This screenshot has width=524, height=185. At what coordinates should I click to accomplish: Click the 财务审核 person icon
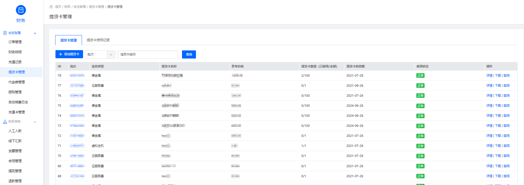[x=5, y=122]
